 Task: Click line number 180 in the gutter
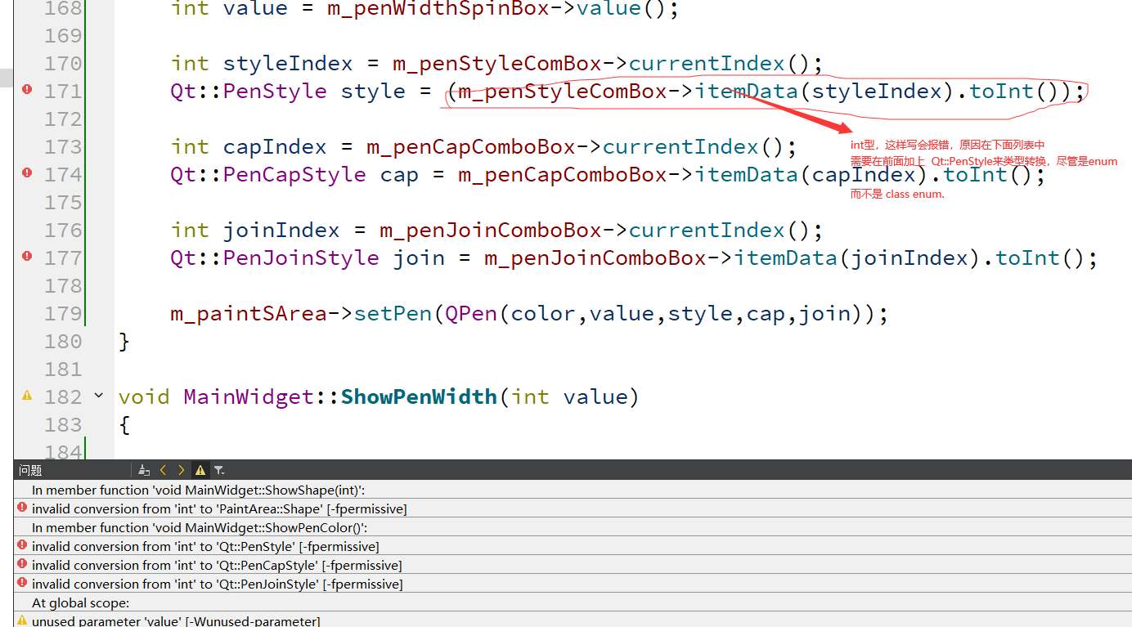pyautogui.click(x=63, y=341)
